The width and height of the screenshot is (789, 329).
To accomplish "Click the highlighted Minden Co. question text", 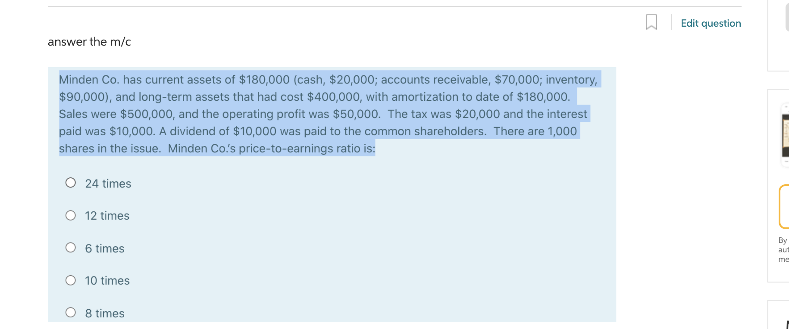I will click(x=328, y=114).
